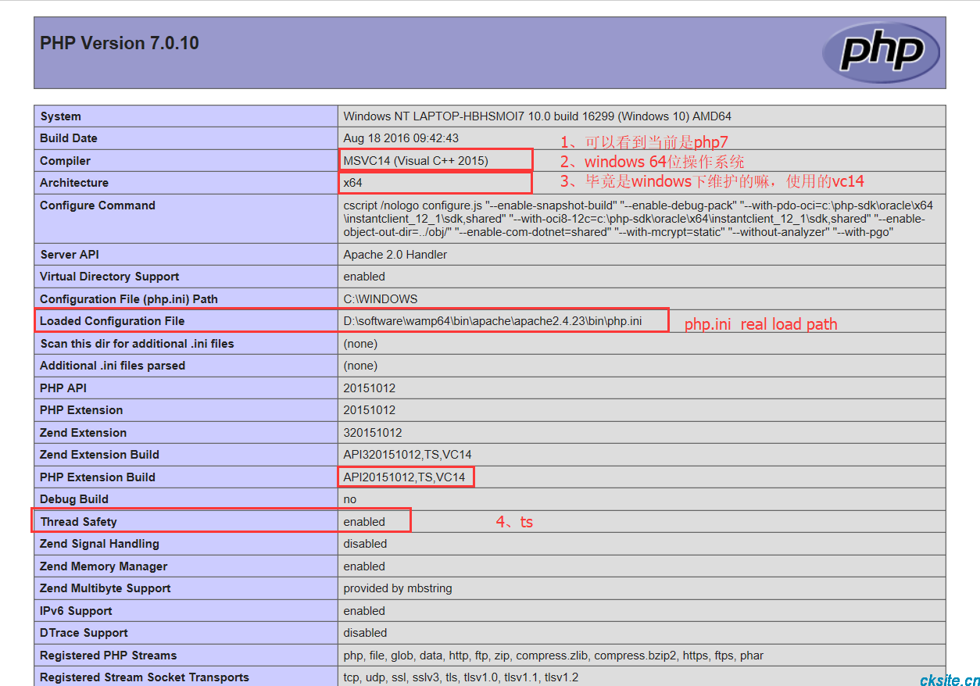Click the "PHP Extension" row label
Image resolution: width=980 pixels, height=686 pixels.
point(81,410)
